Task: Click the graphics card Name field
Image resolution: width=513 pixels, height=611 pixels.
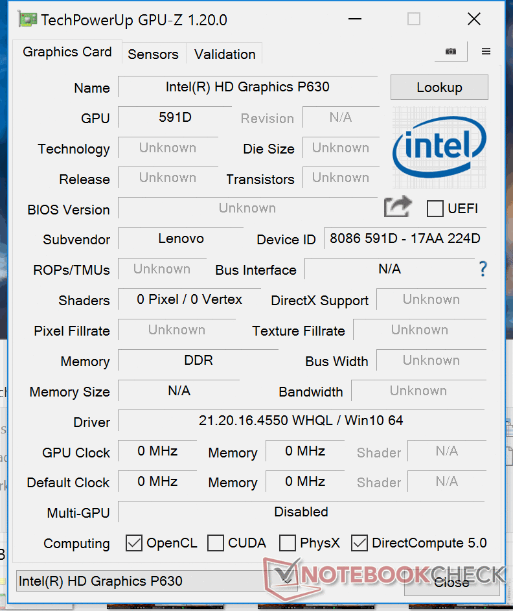Action: (247, 87)
